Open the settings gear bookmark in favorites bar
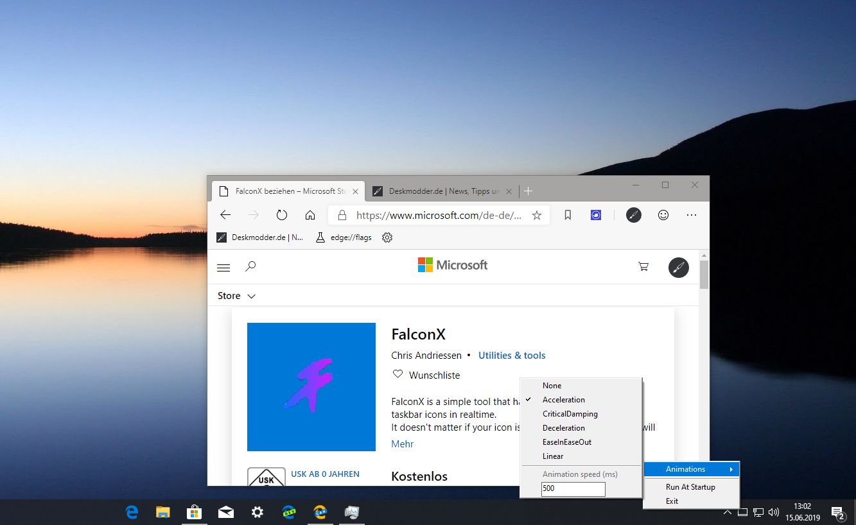This screenshot has width=856, height=525. pos(387,237)
